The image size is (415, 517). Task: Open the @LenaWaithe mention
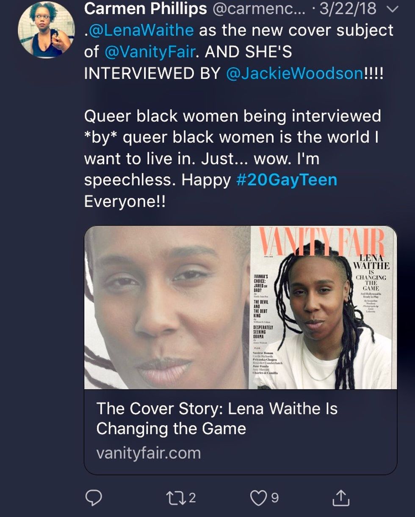coord(141,31)
